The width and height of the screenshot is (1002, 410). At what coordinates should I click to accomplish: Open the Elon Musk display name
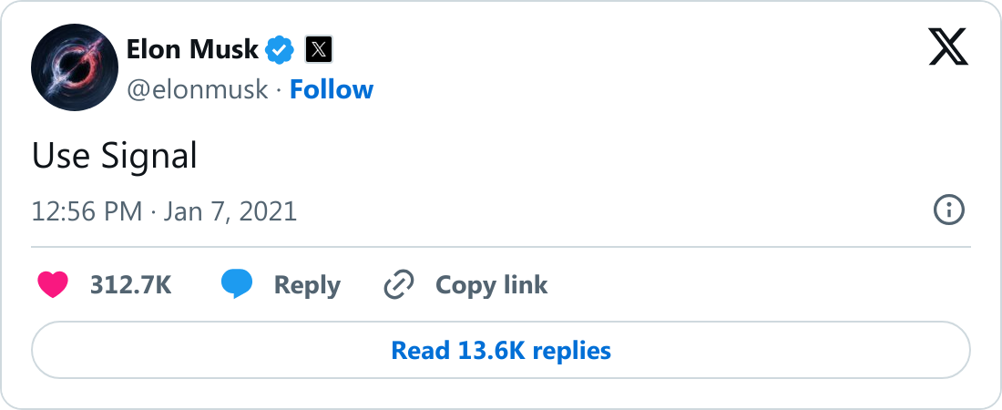[x=192, y=49]
